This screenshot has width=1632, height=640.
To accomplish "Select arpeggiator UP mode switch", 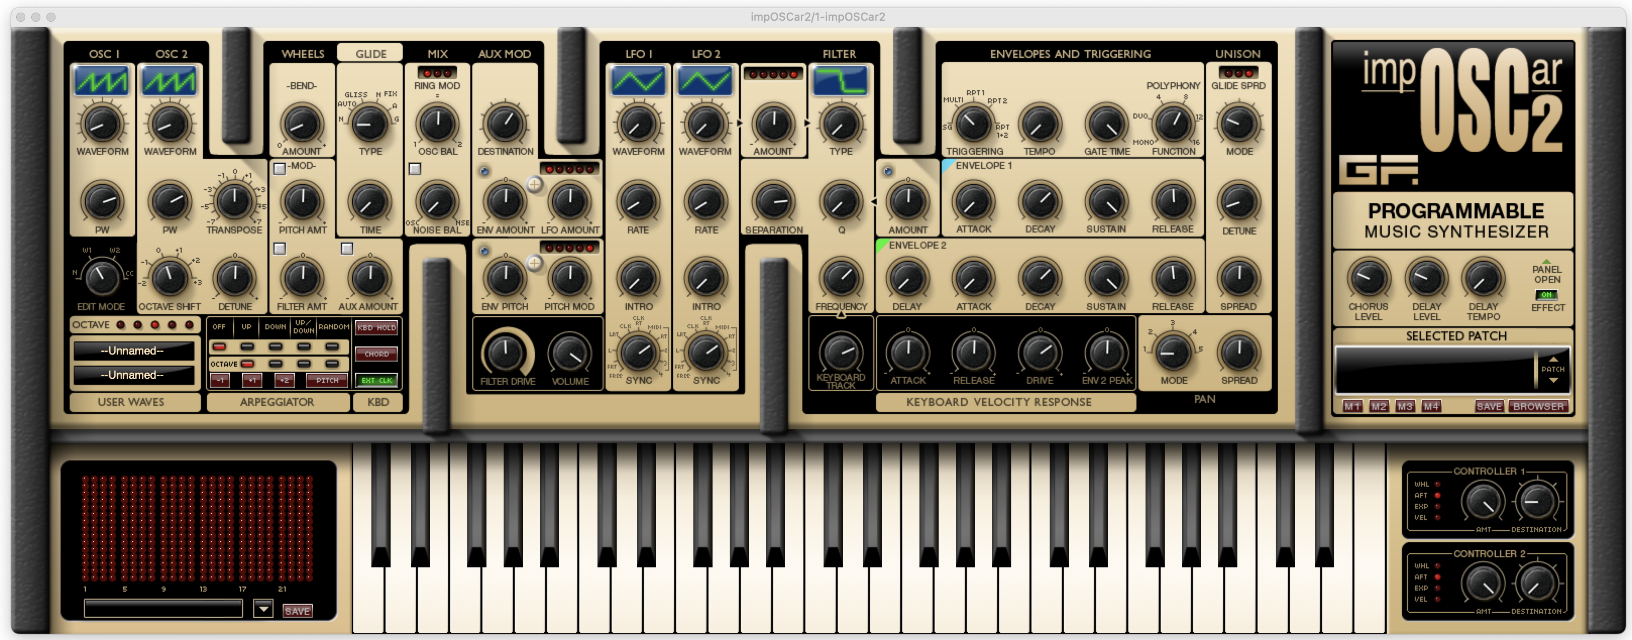I will [247, 346].
